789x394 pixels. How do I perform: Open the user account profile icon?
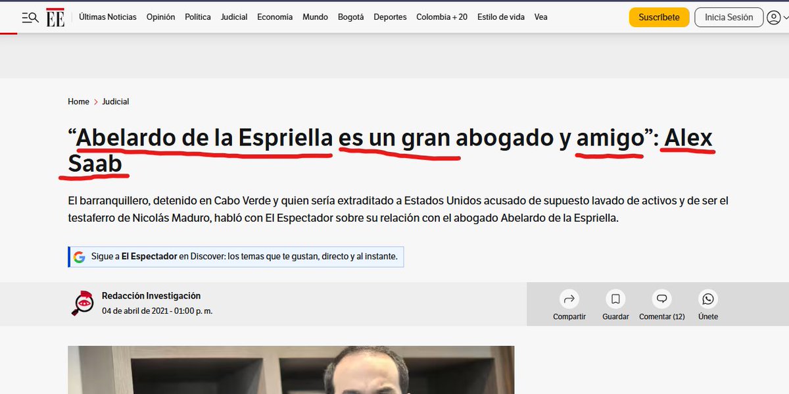point(773,17)
